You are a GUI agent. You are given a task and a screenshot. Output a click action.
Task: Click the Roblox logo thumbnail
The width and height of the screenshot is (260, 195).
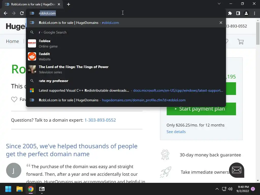pos(32,43)
